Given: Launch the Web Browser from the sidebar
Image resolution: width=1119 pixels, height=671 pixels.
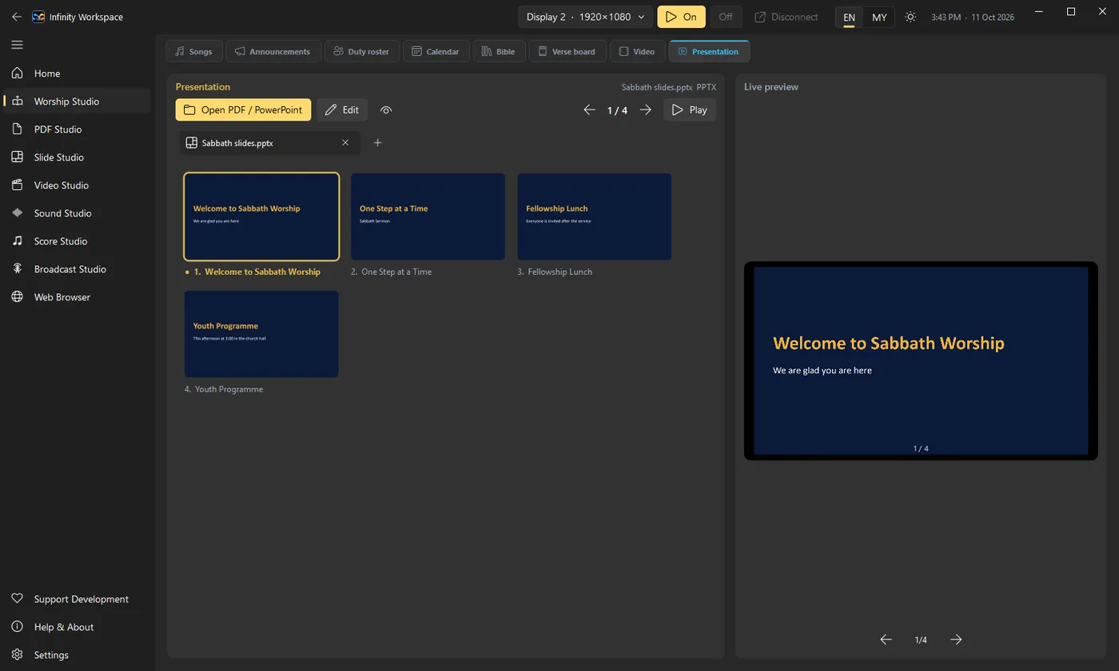Looking at the screenshot, I should 77,297.
